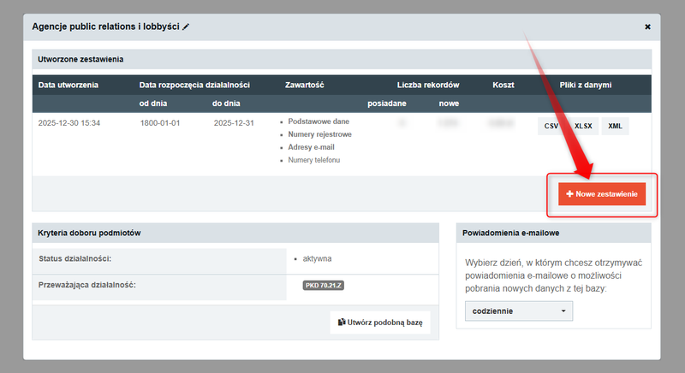This screenshot has height=373, width=685.
Task: Select the 2025-12-30 15:34 creation date cell
Action: [69, 123]
